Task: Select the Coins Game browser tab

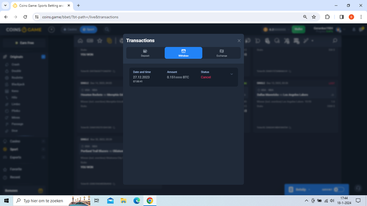Action: 42,5
